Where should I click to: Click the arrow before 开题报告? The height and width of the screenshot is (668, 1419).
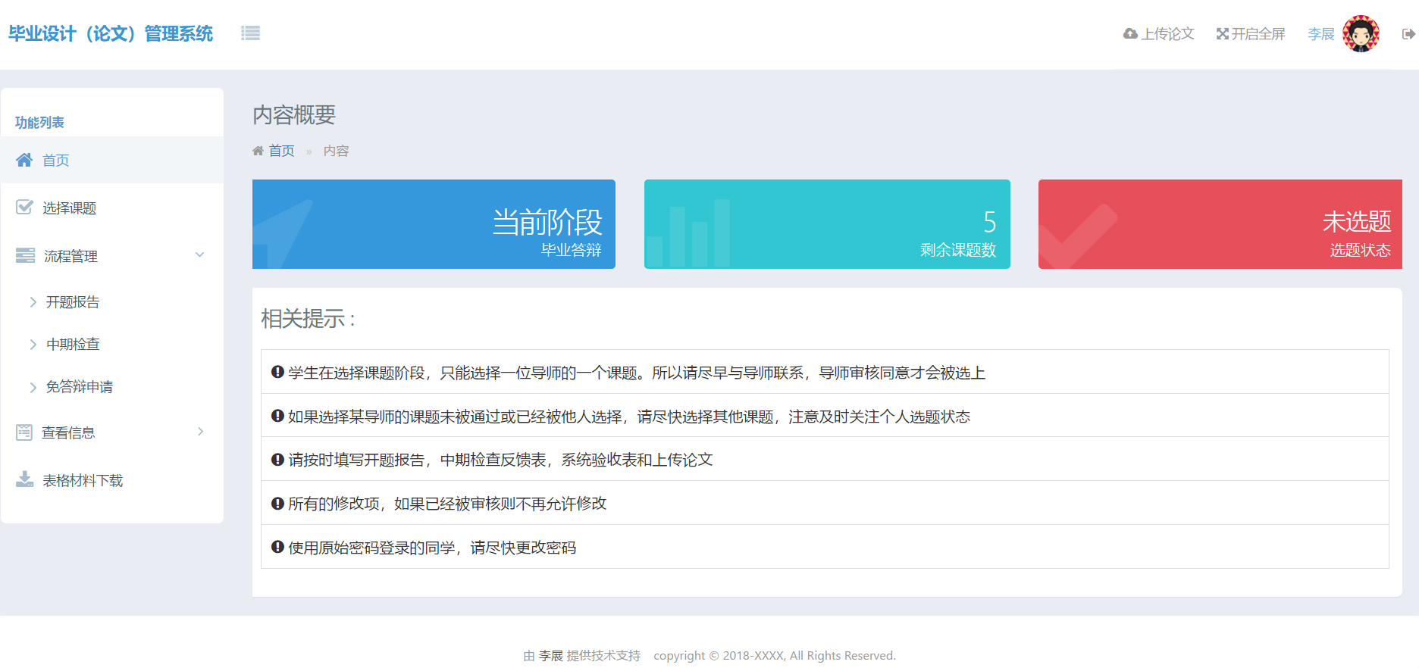[33, 302]
